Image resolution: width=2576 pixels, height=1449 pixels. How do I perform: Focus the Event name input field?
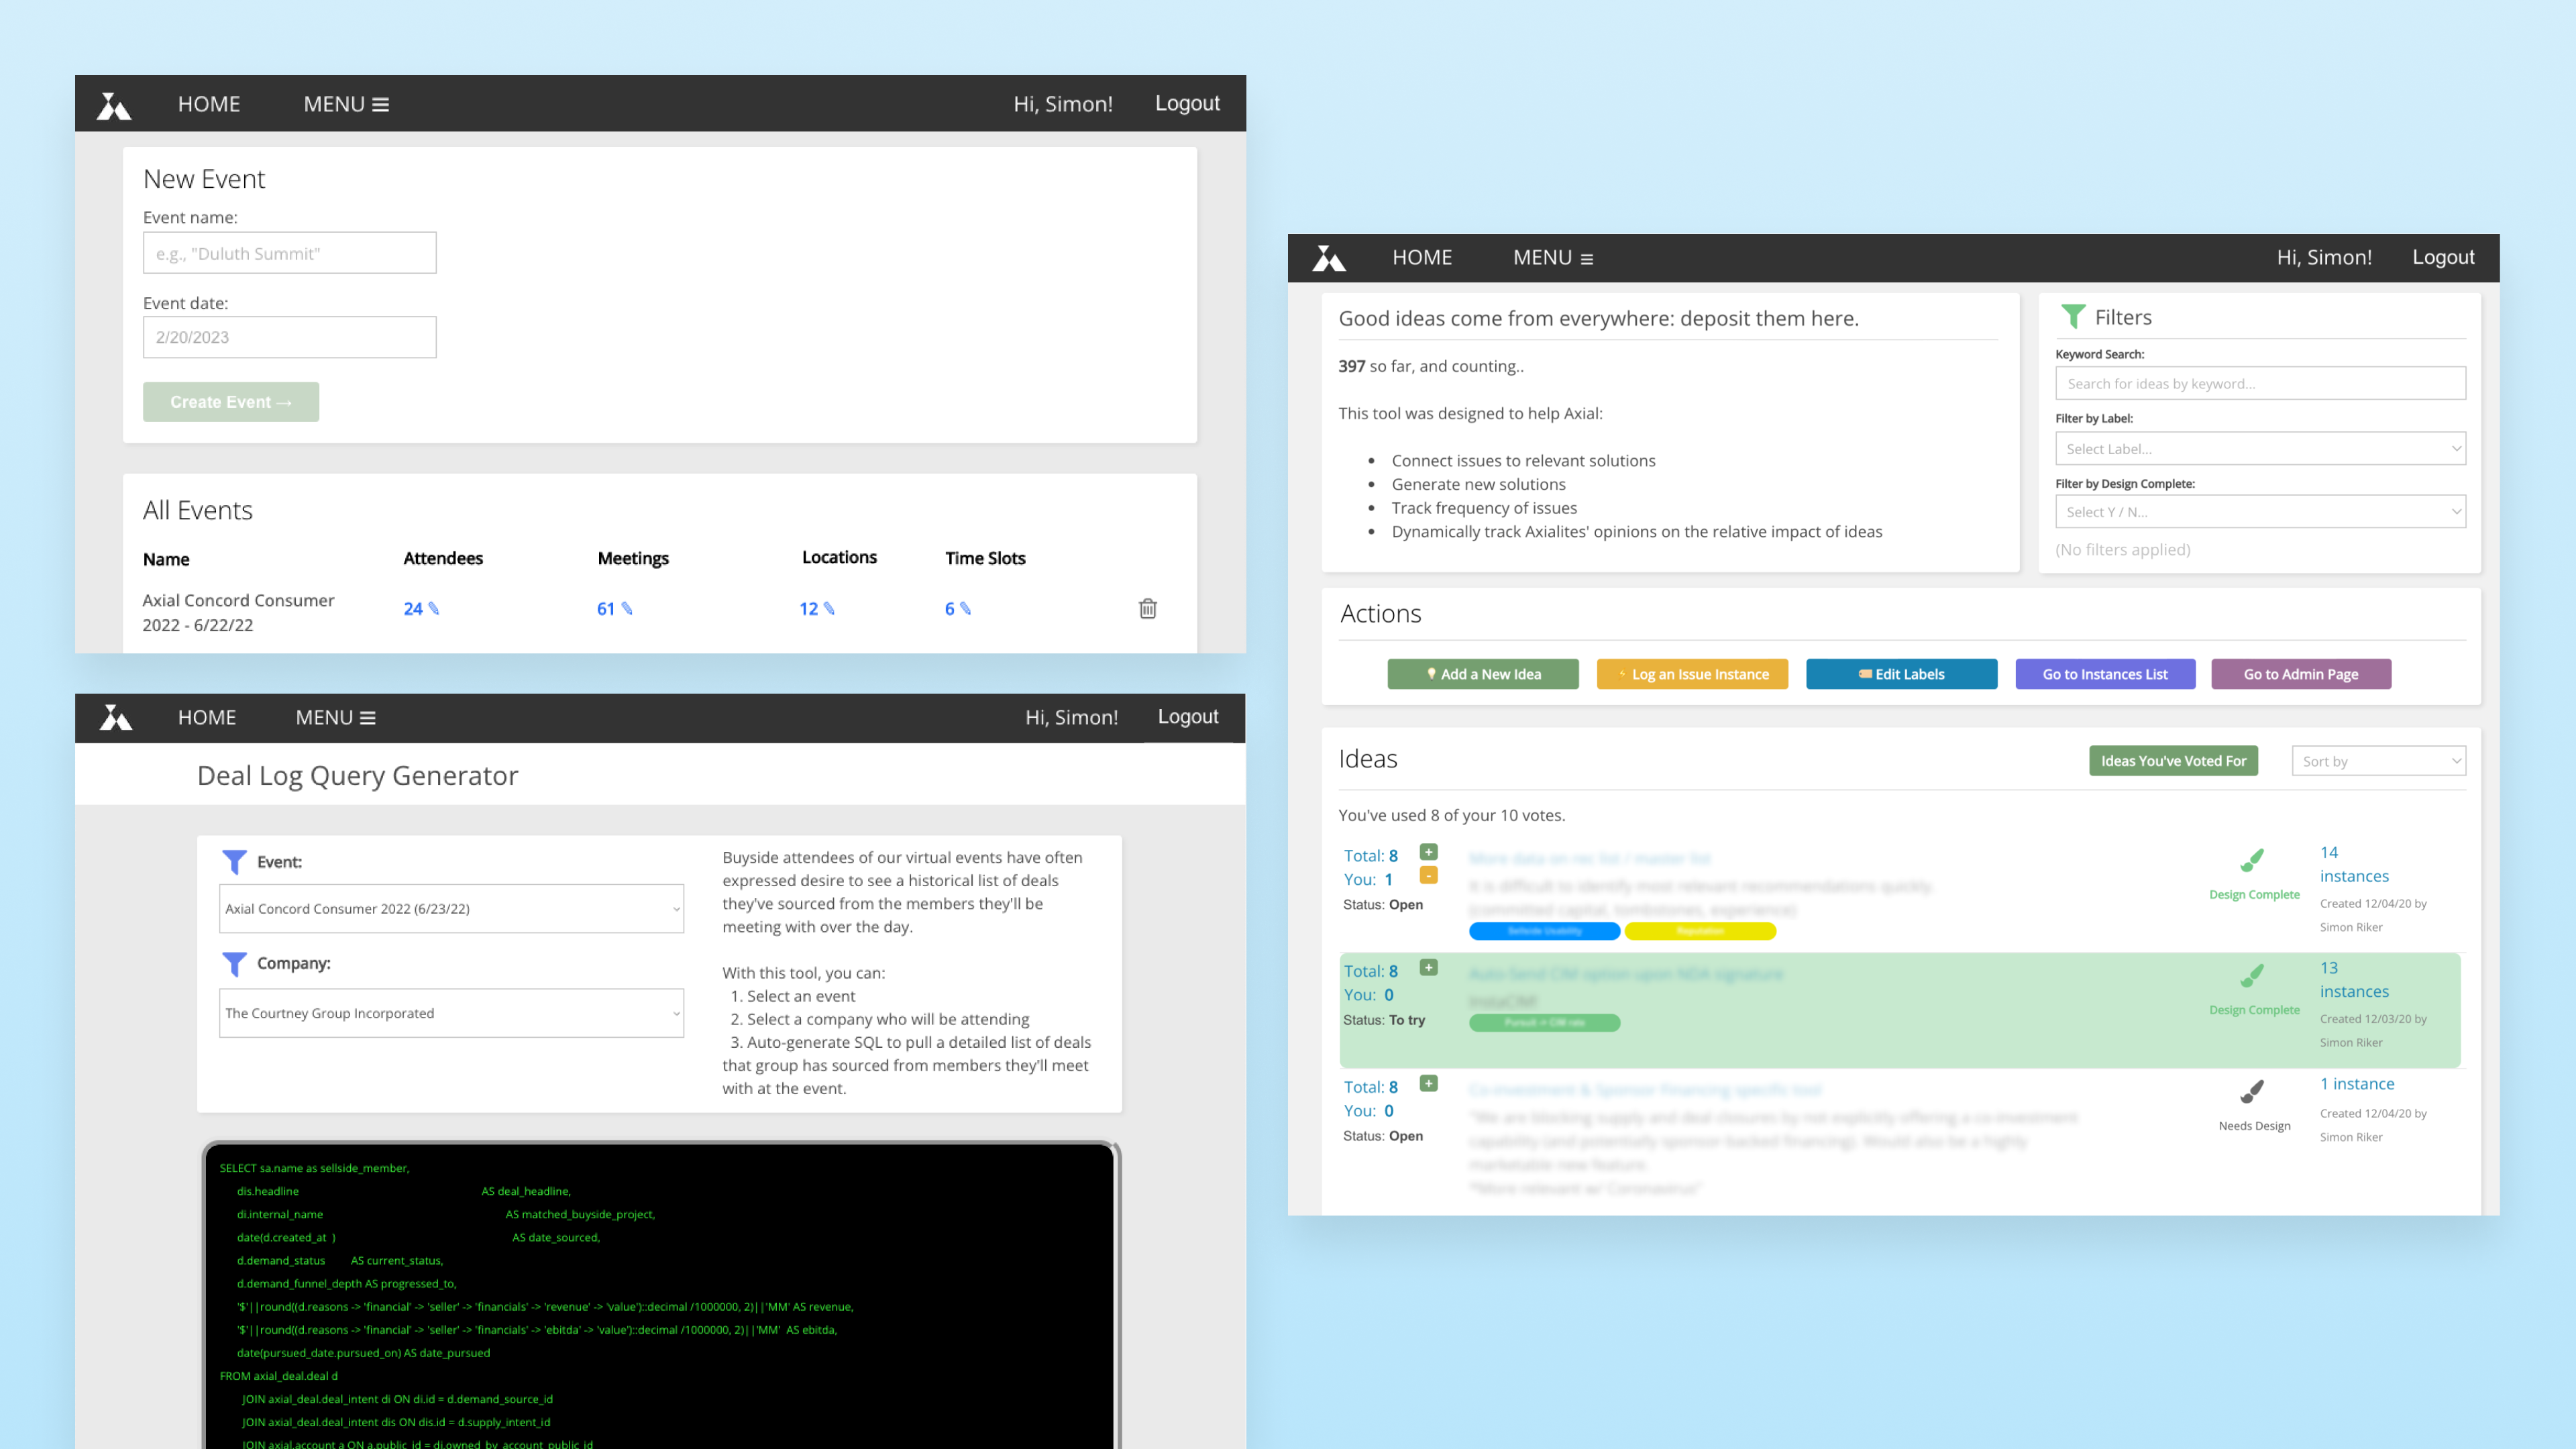289,253
